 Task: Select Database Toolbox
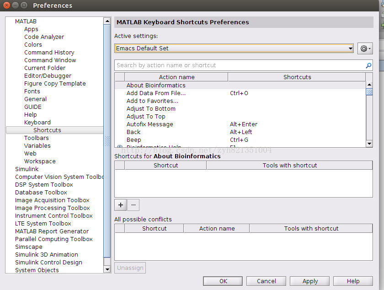(x=41, y=193)
